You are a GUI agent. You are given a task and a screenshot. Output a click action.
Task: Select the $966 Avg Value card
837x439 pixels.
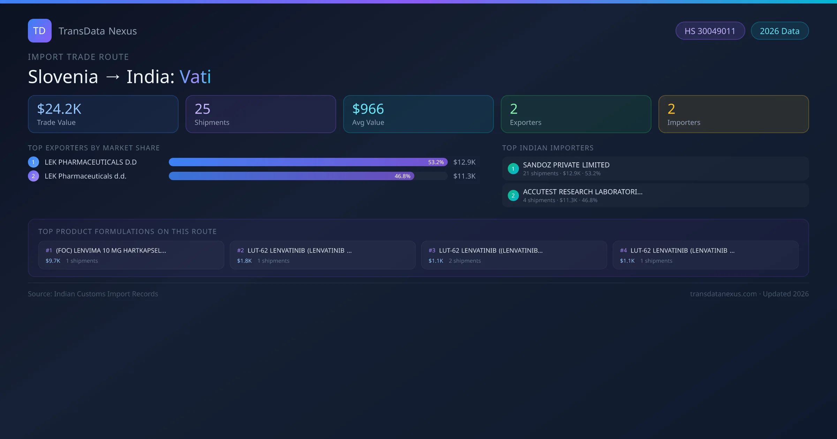pos(418,114)
